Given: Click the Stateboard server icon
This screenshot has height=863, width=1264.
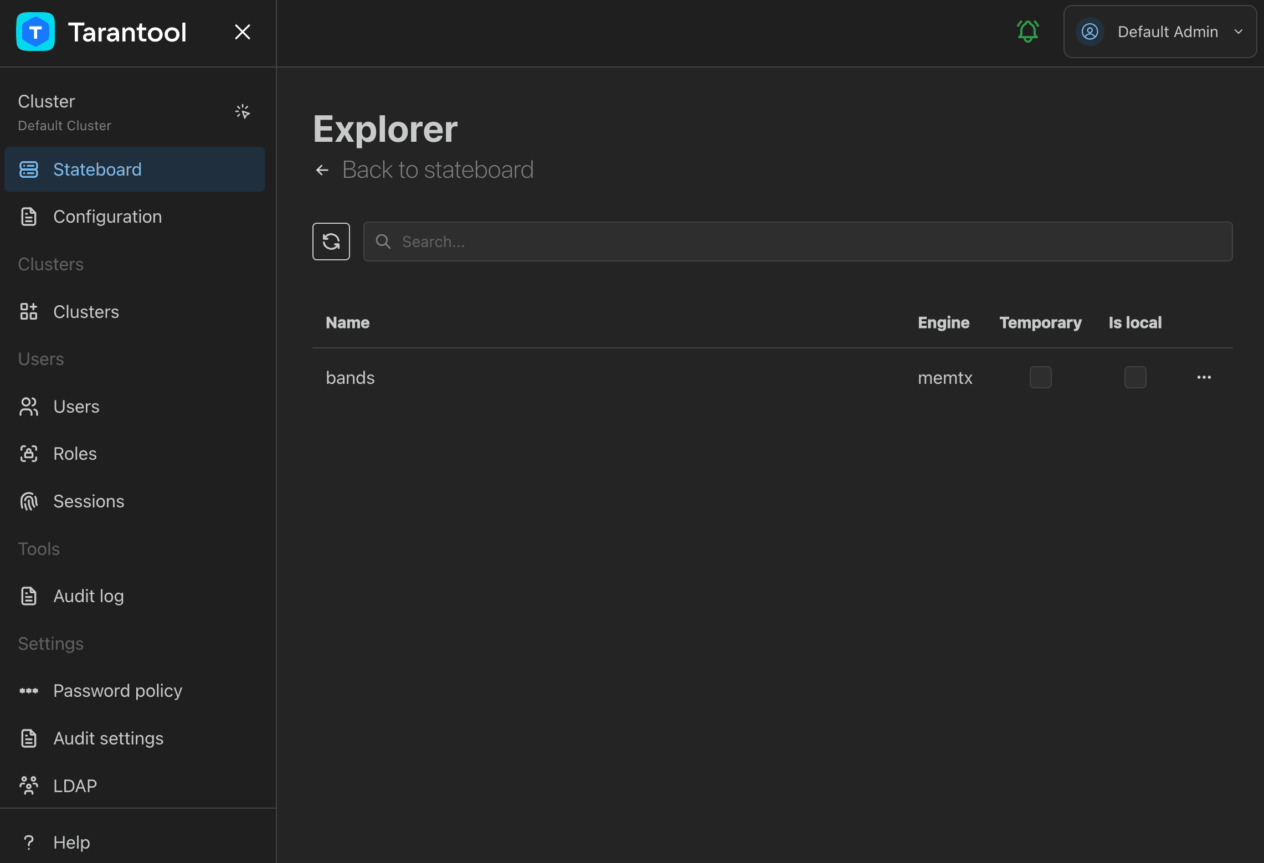Looking at the screenshot, I should coord(29,169).
